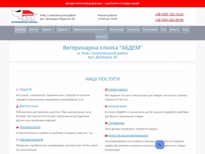Open the Офтальмологія service link
The width and height of the screenshot is (205, 154).
31,139
